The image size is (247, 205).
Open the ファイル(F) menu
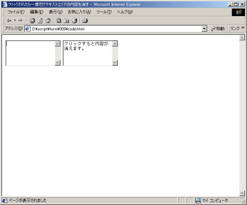click(x=16, y=12)
